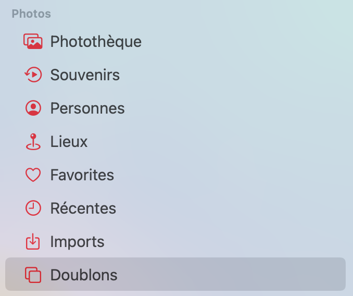Click the Doublons overlapping squares icon
This screenshot has height=296, width=353.
click(x=33, y=275)
